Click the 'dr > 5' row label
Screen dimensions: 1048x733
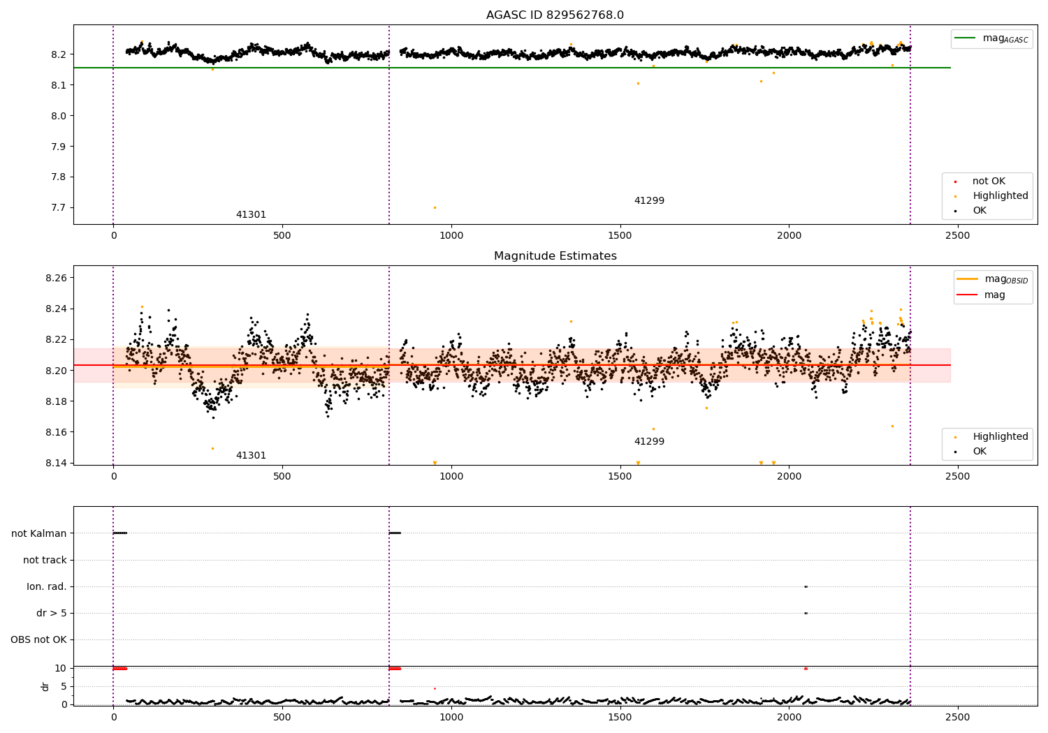tap(52, 613)
